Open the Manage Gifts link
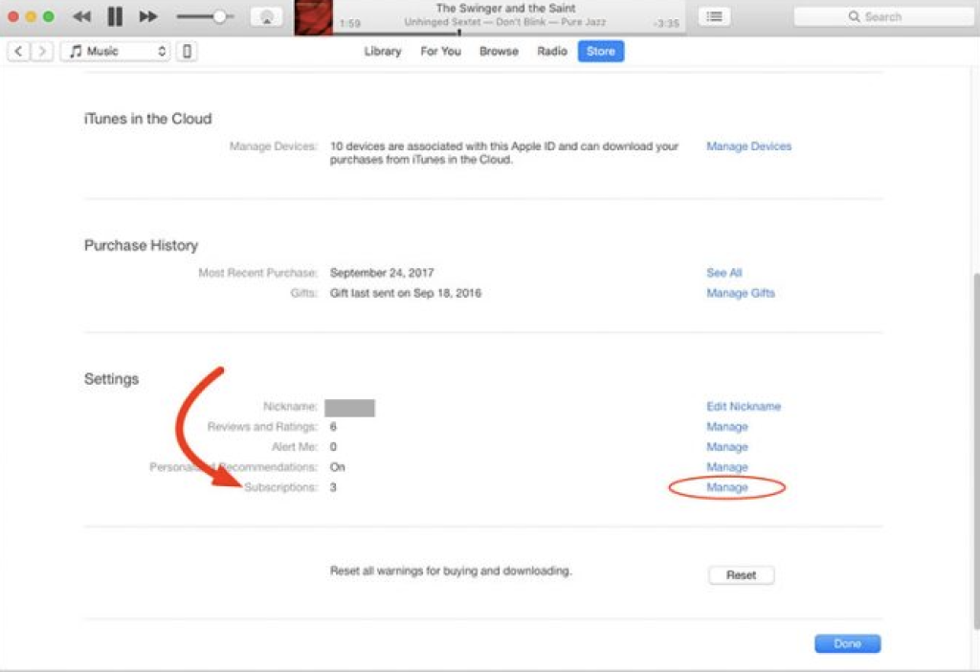This screenshot has height=672, width=980. tap(741, 293)
